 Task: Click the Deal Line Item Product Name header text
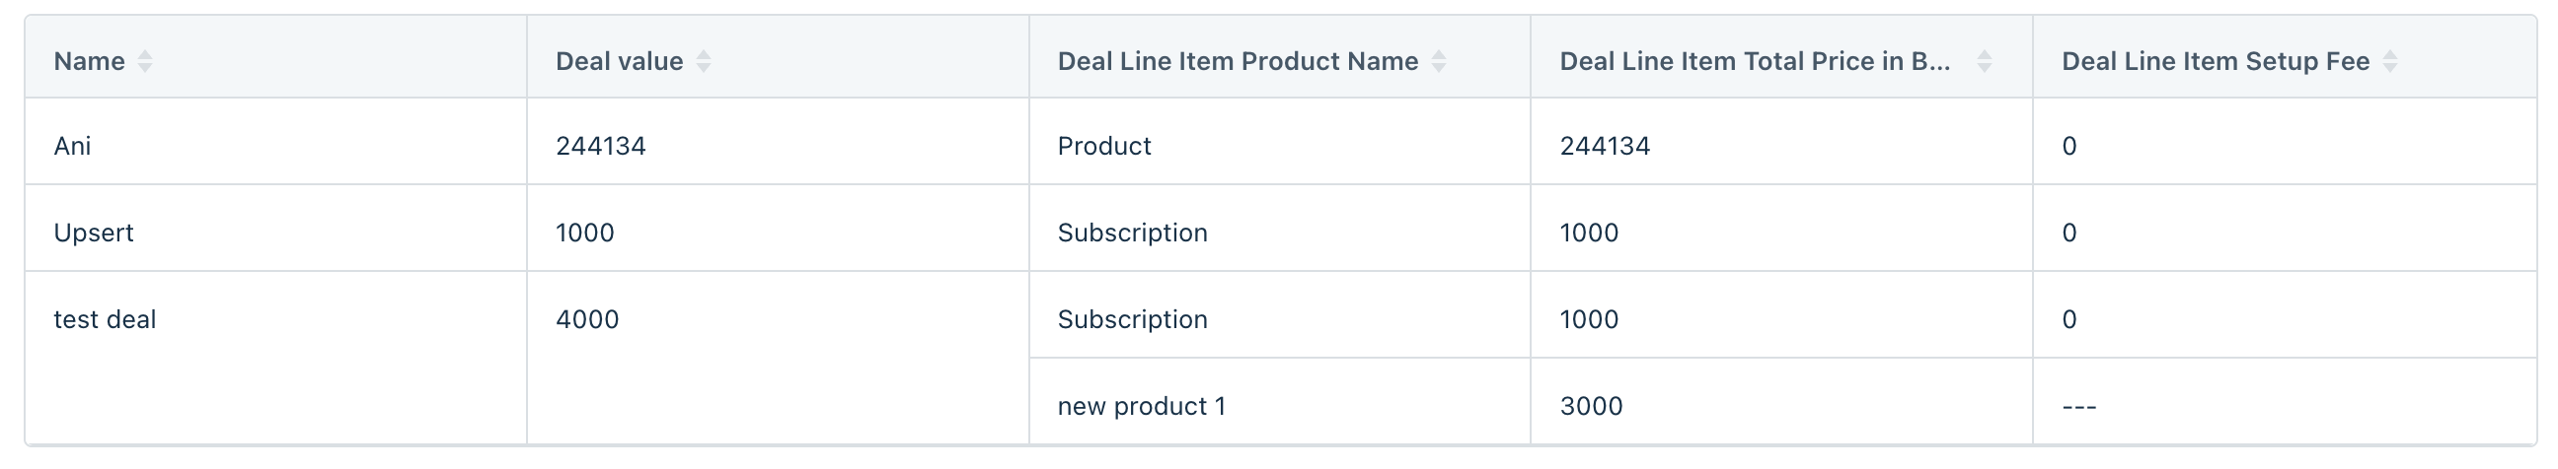[1238, 61]
